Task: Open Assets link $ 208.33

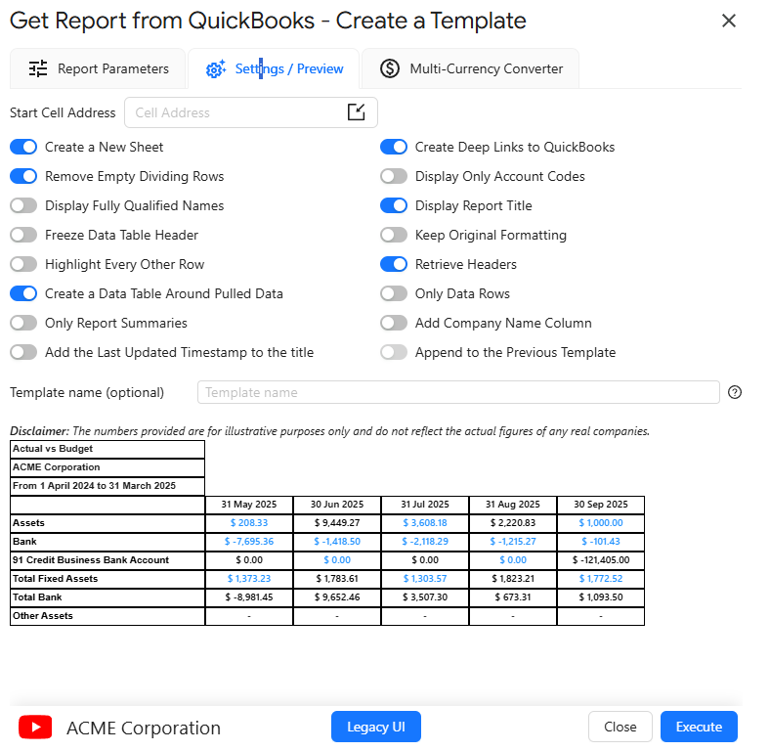Action: click(x=249, y=523)
